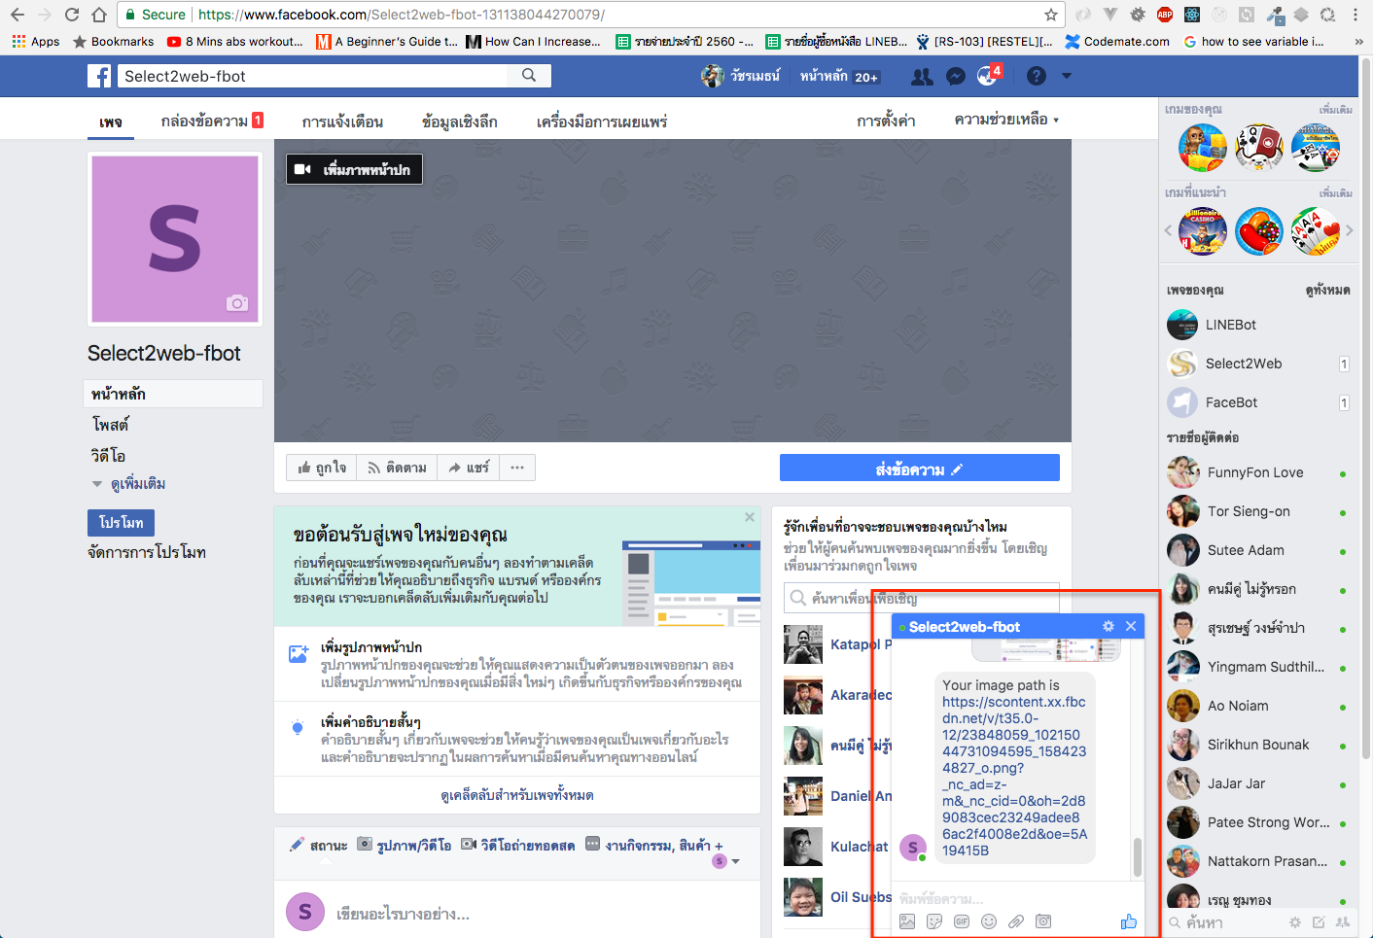Reload the page in browser

click(x=71, y=15)
